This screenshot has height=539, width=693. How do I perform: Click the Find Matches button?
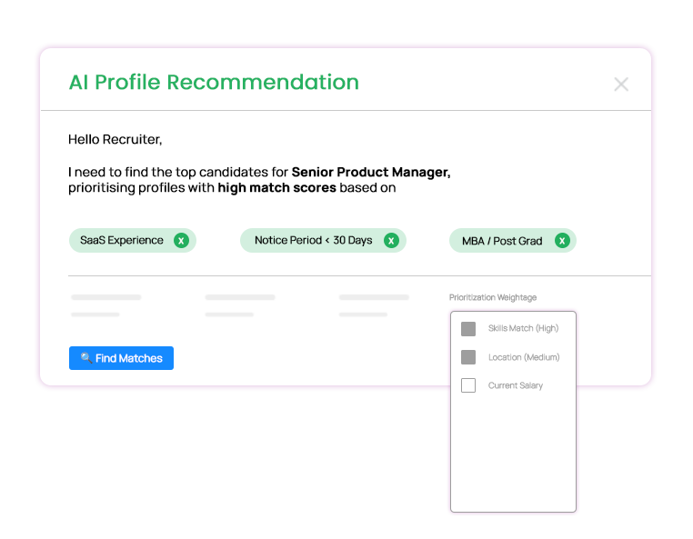coord(121,358)
